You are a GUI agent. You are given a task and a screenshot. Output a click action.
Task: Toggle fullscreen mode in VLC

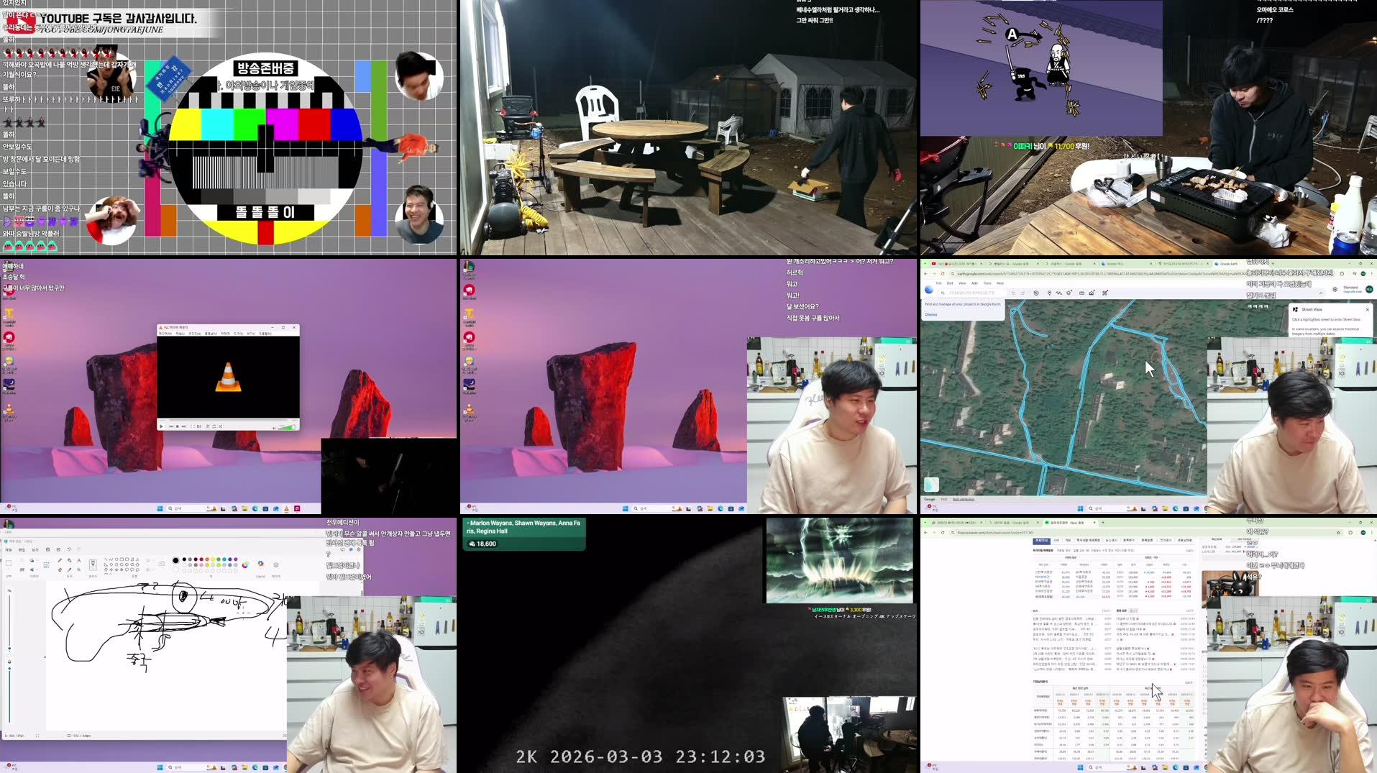(191, 426)
